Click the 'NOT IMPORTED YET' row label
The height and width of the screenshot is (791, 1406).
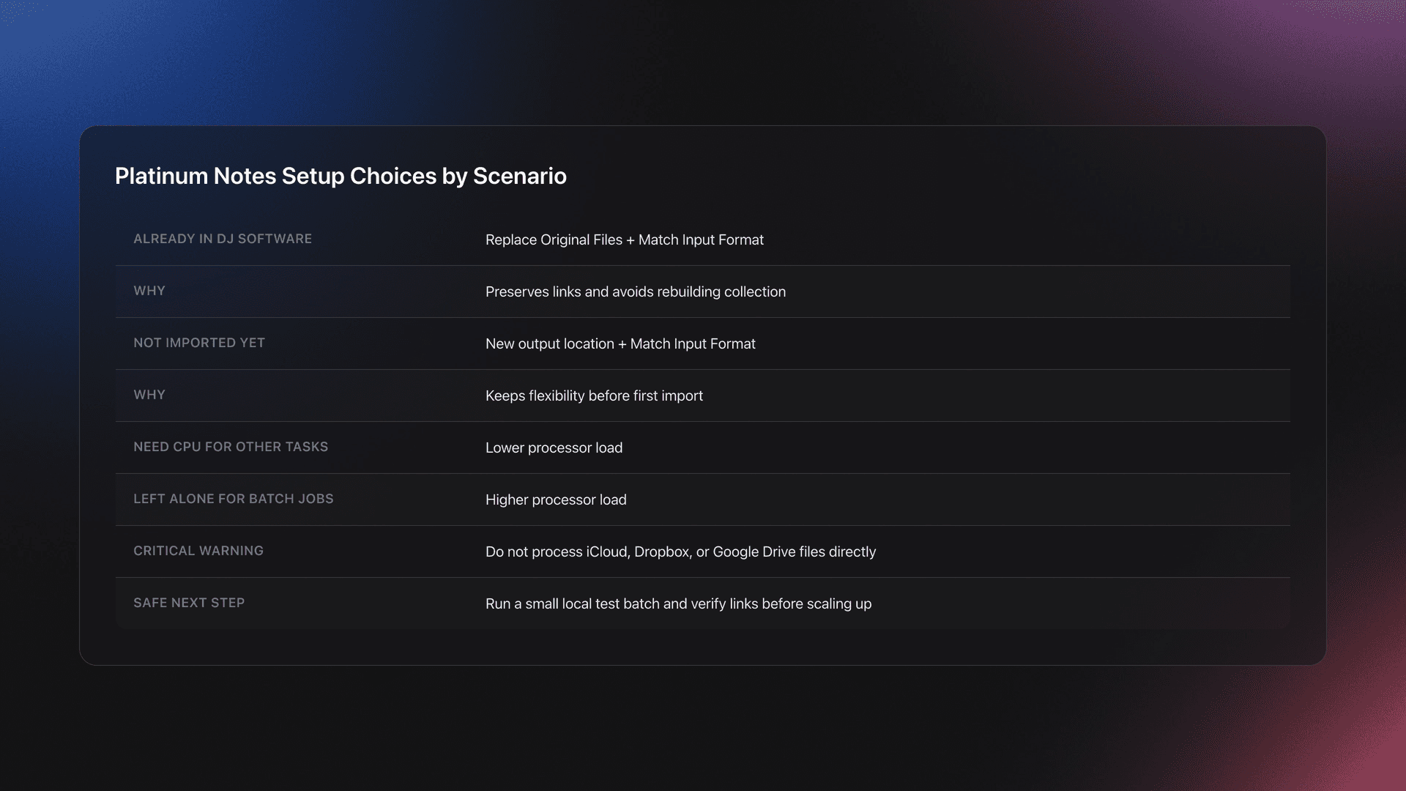[199, 343]
